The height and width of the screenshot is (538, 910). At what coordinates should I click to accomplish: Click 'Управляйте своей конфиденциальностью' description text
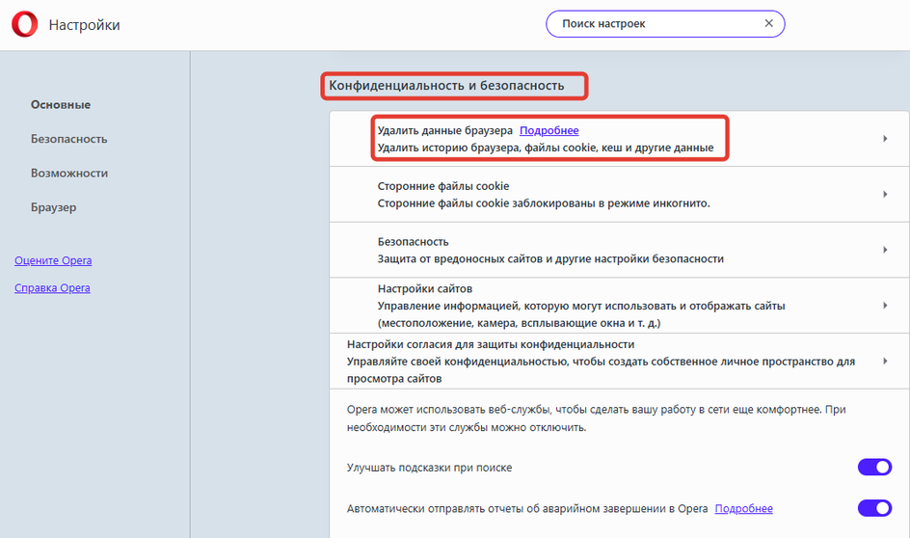tap(601, 369)
